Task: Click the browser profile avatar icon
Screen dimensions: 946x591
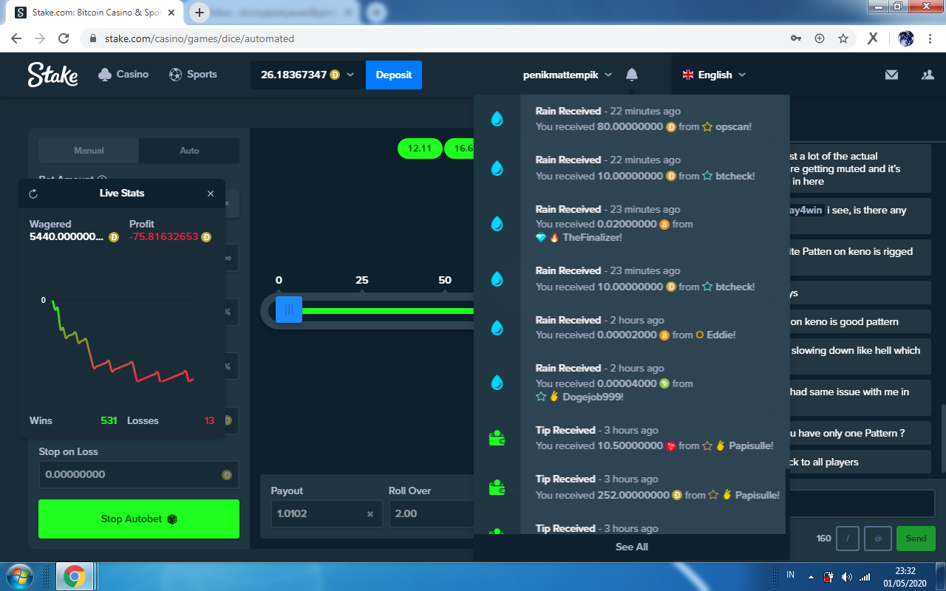Action: tap(906, 38)
